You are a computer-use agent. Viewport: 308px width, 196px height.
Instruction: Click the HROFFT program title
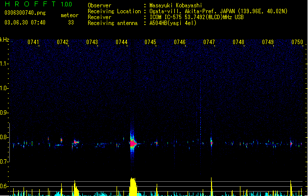click(x=30, y=4)
